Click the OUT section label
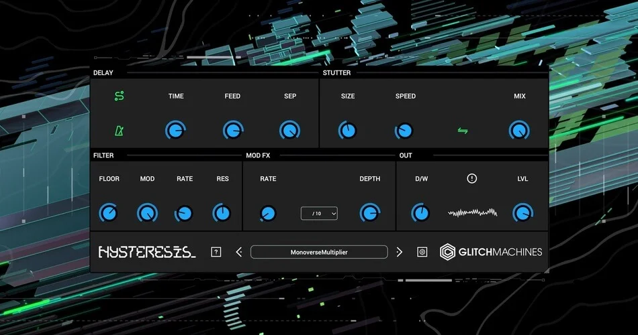Image resolution: width=638 pixels, height=335 pixels. pyautogui.click(x=406, y=155)
